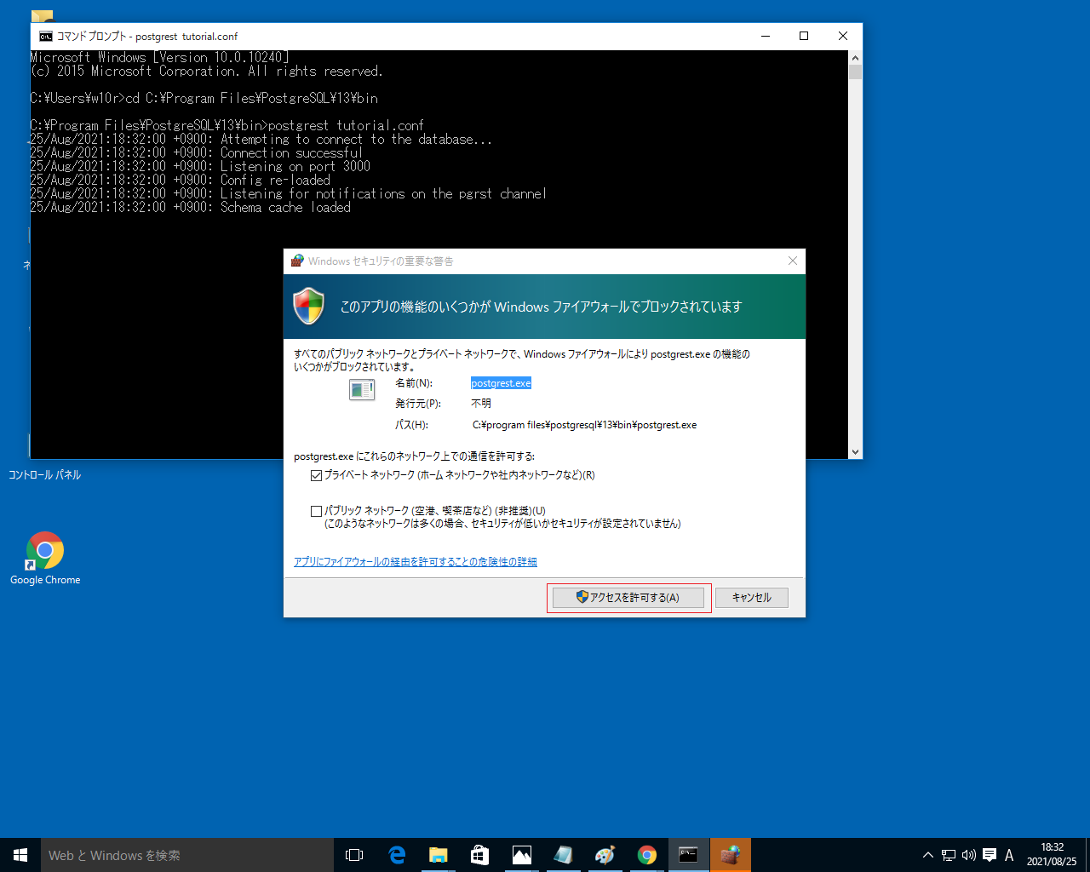Click the firewall alert taskbar button
This screenshot has width=1090, height=872.
731,855
